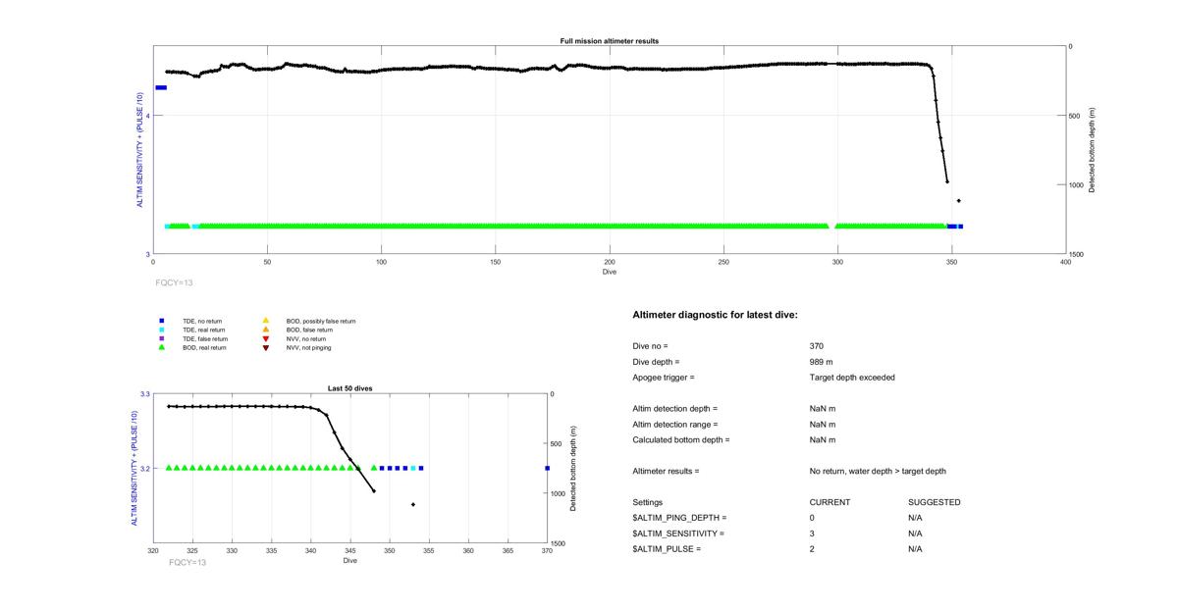Click the NaN m value for Altim detection depth
This screenshot has height=610, width=1178.
pos(822,409)
